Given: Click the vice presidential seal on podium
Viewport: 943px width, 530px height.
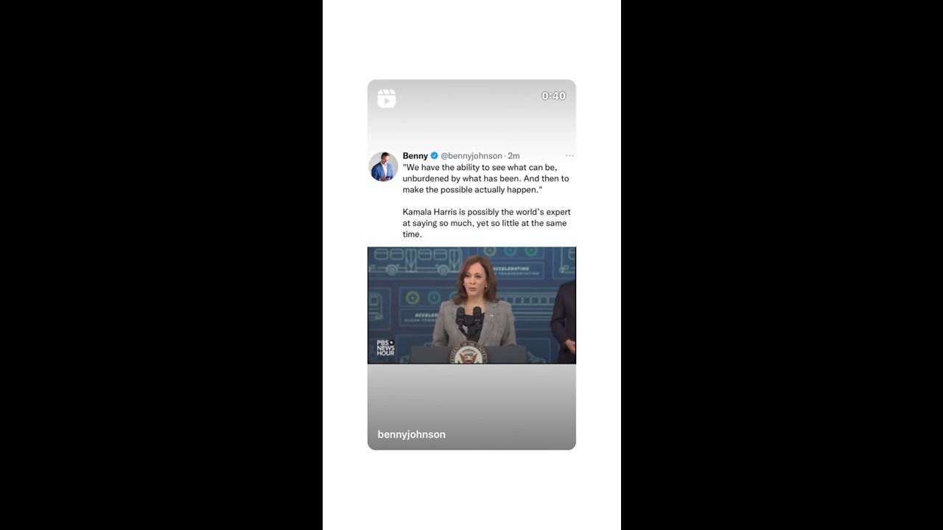Looking at the screenshot, I should (x=469, y=355).
